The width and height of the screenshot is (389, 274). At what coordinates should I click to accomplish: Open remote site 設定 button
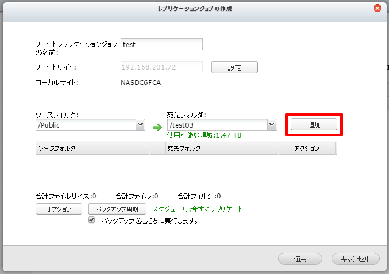coord(234,67)
